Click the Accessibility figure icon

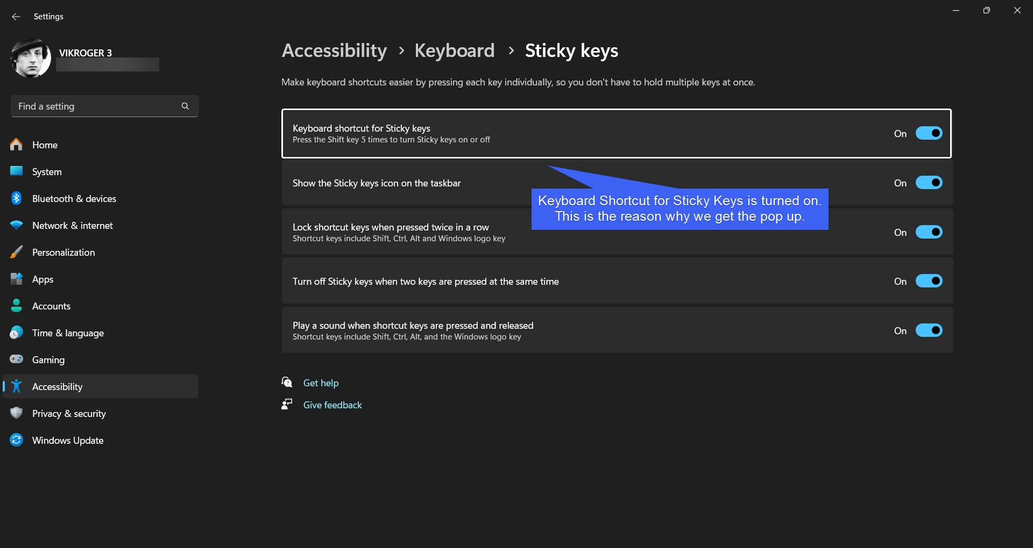pos(17,386)
